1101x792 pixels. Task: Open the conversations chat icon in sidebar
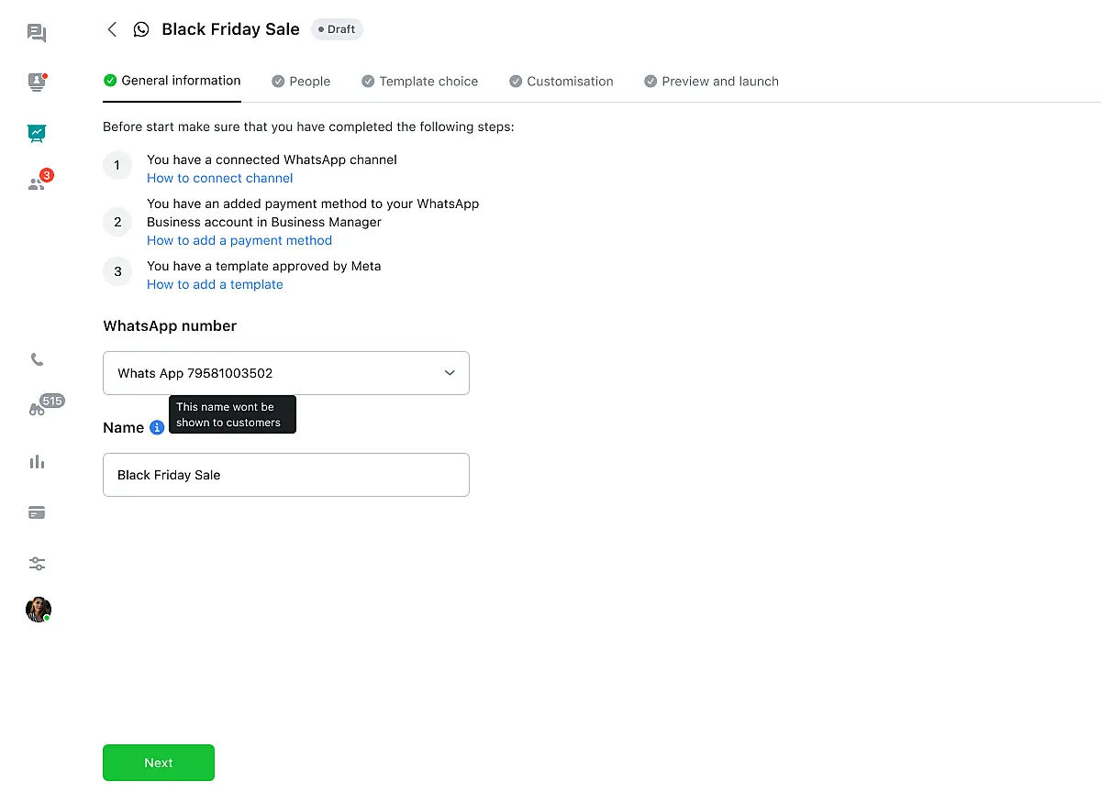[x=37, y=34]
